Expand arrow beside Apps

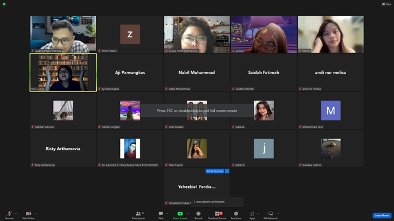click(258, 214)
